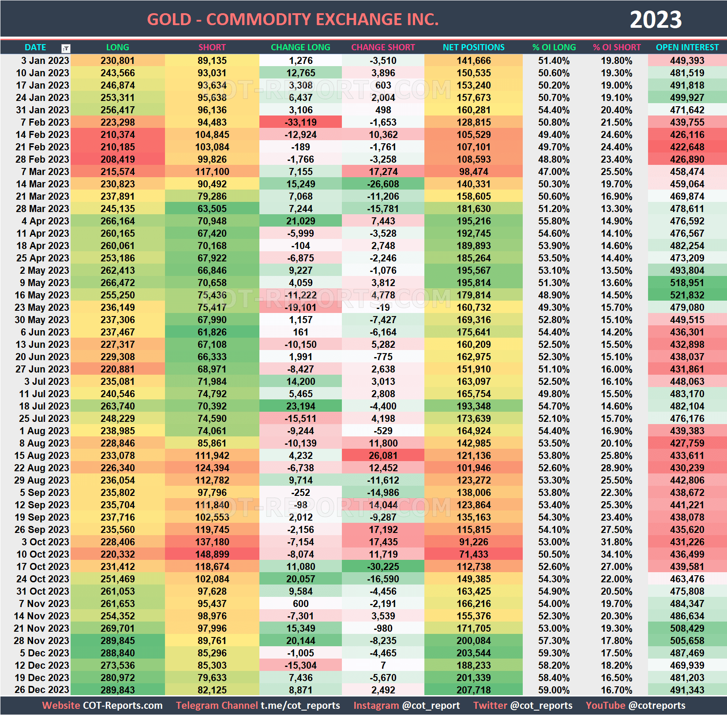
Task: Sort table by the SHORT column header
Action: click(x=212, y=47)
